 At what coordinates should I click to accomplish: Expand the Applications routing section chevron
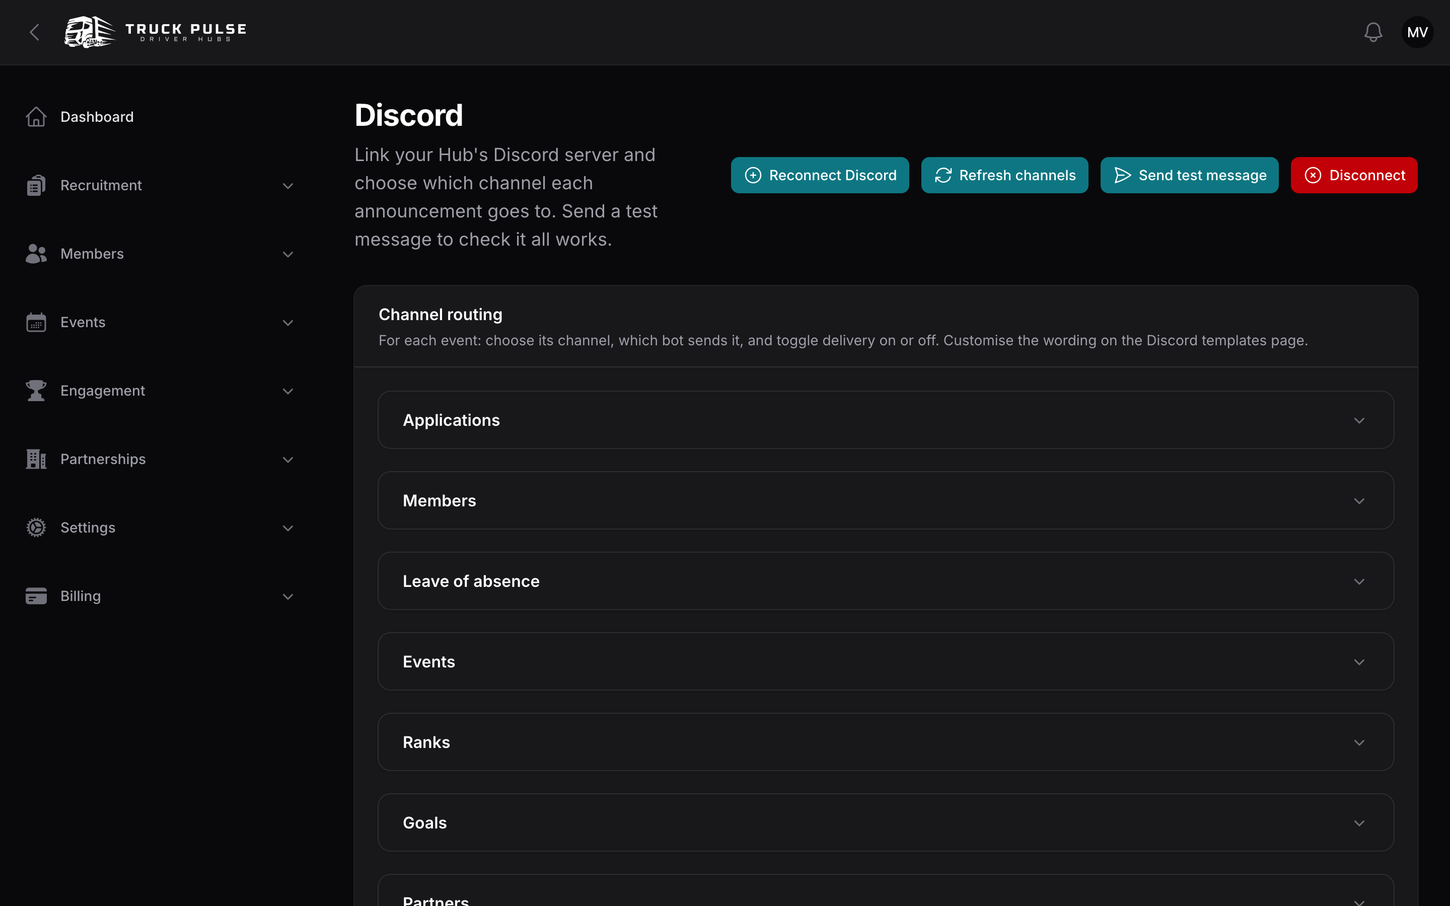coord(1359,421)
